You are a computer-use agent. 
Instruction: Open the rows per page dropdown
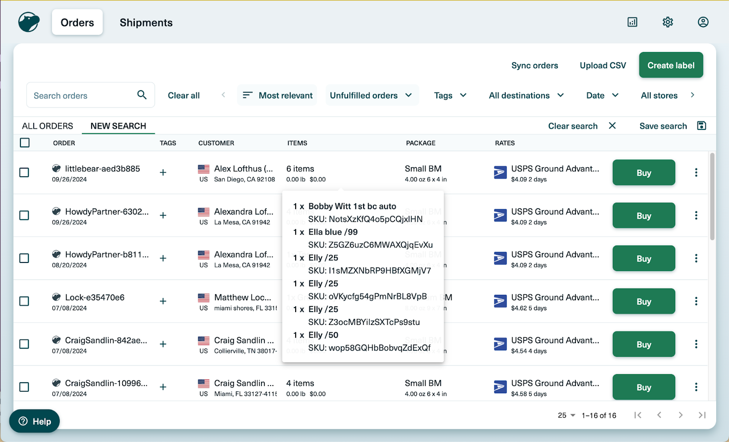[566, 415]
